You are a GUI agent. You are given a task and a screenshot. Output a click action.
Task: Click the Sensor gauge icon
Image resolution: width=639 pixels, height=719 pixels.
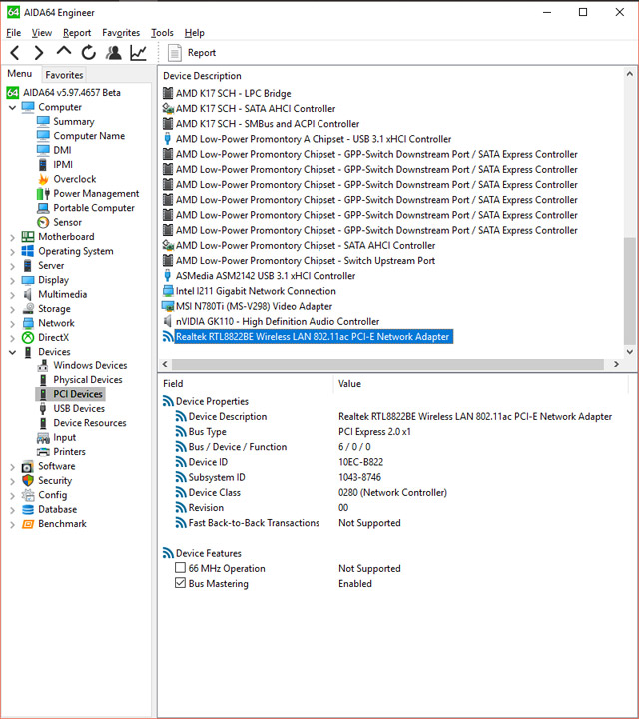pos(43,223)
